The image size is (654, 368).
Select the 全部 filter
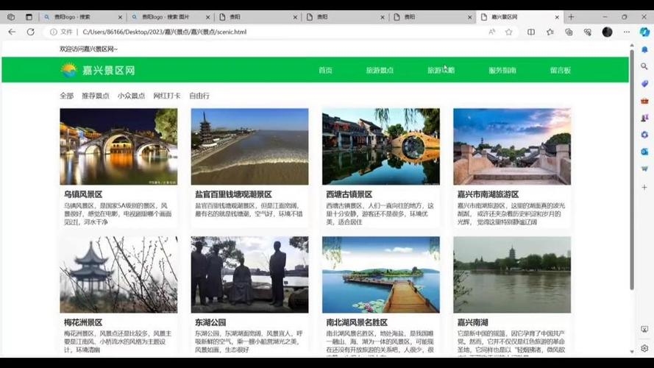click(x=67, y=96)
